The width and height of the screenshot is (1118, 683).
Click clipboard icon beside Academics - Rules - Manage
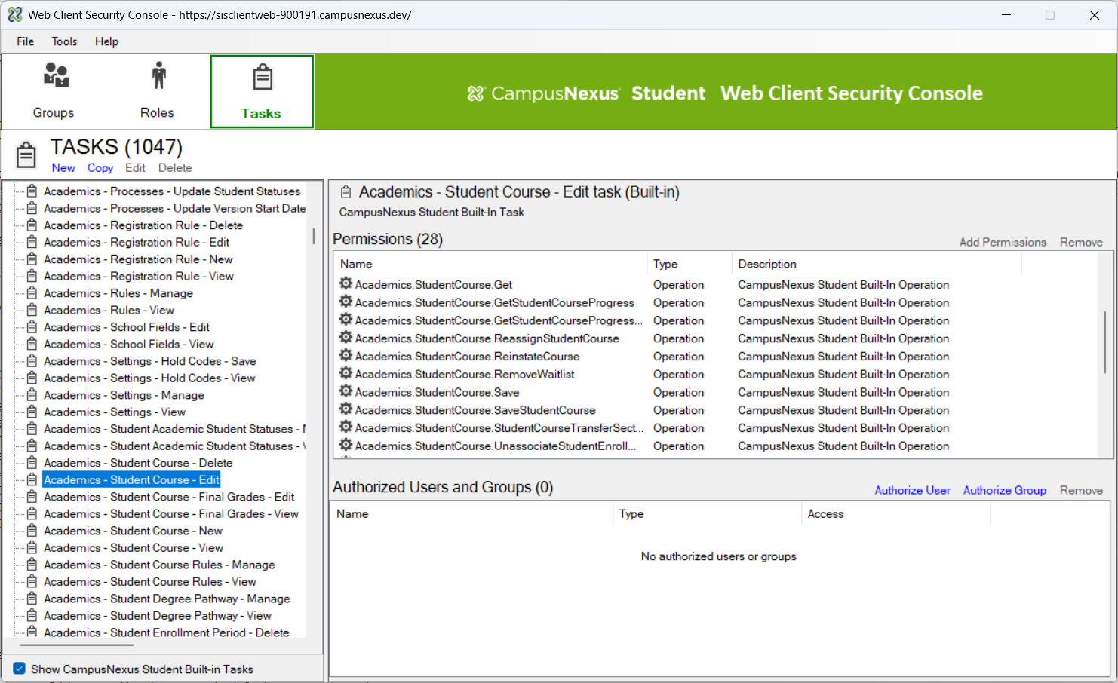[x=32, y=293]
